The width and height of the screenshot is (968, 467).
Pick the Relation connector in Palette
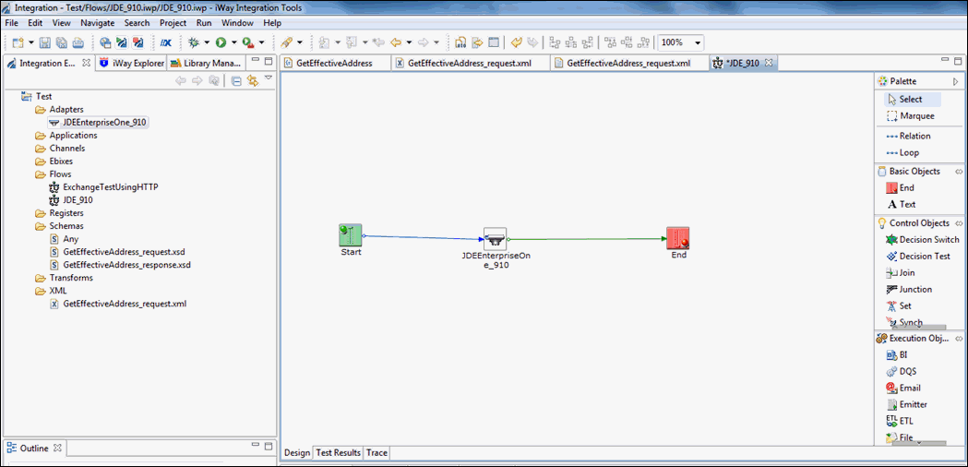coord(907,136)
